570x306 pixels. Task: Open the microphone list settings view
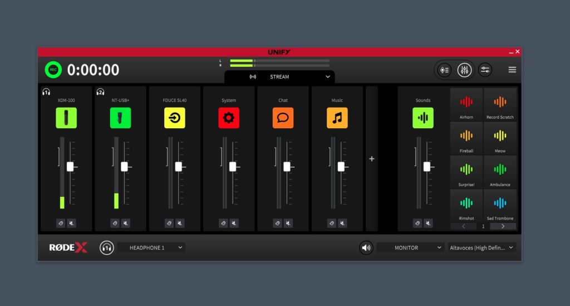click(444, 70)
